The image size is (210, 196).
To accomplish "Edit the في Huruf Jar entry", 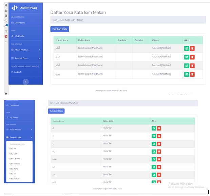I will 154,175.
